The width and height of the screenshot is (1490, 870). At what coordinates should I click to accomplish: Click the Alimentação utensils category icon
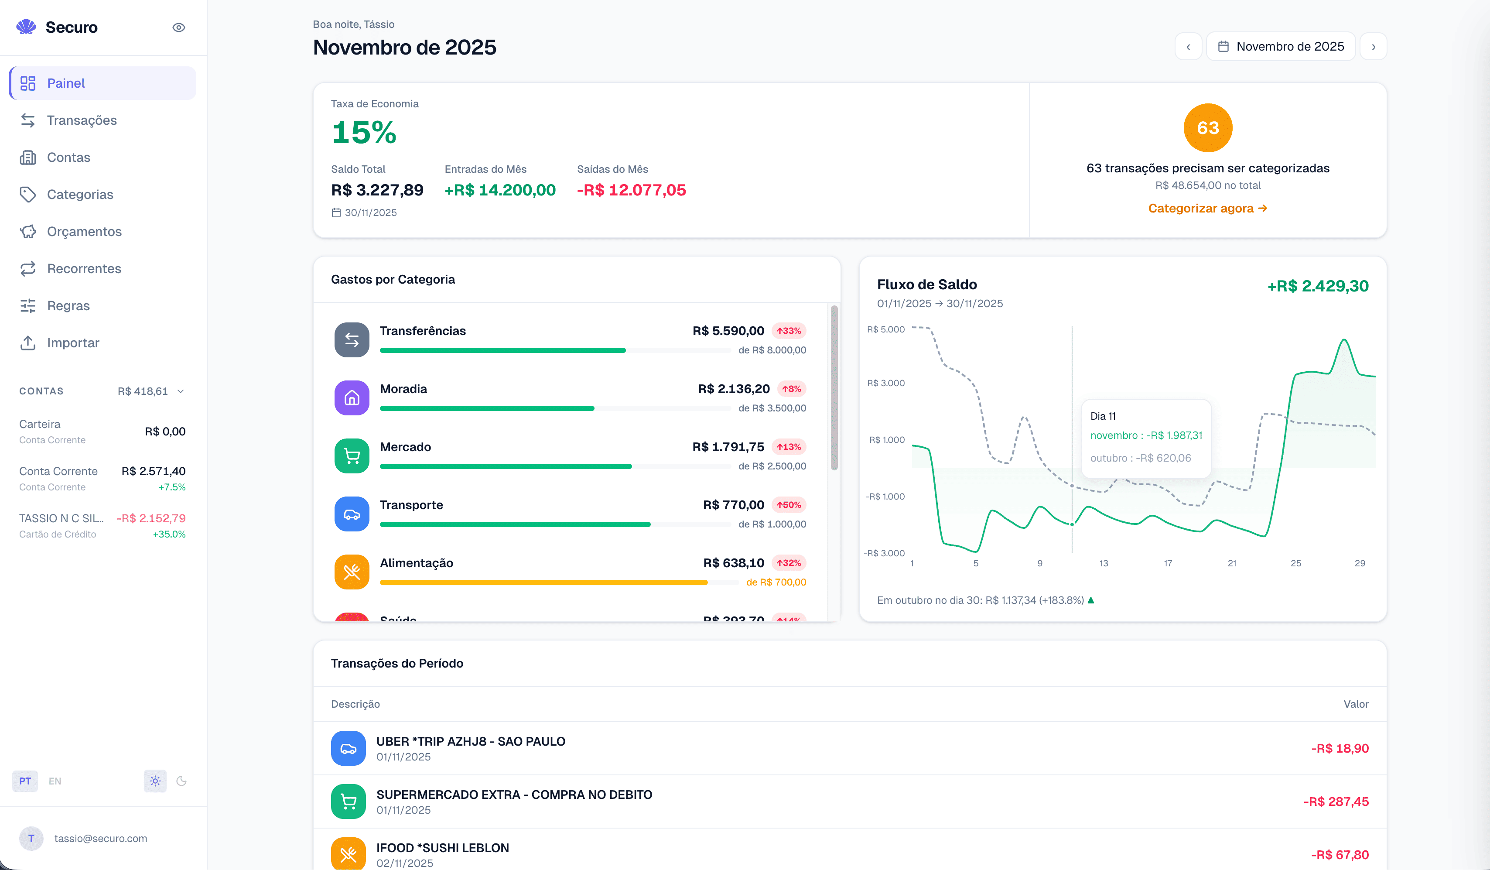pos(352,571)
